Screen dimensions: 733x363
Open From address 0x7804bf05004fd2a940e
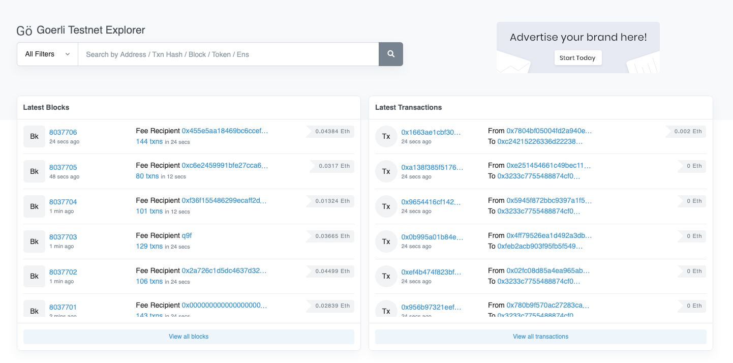coord(549,131)
